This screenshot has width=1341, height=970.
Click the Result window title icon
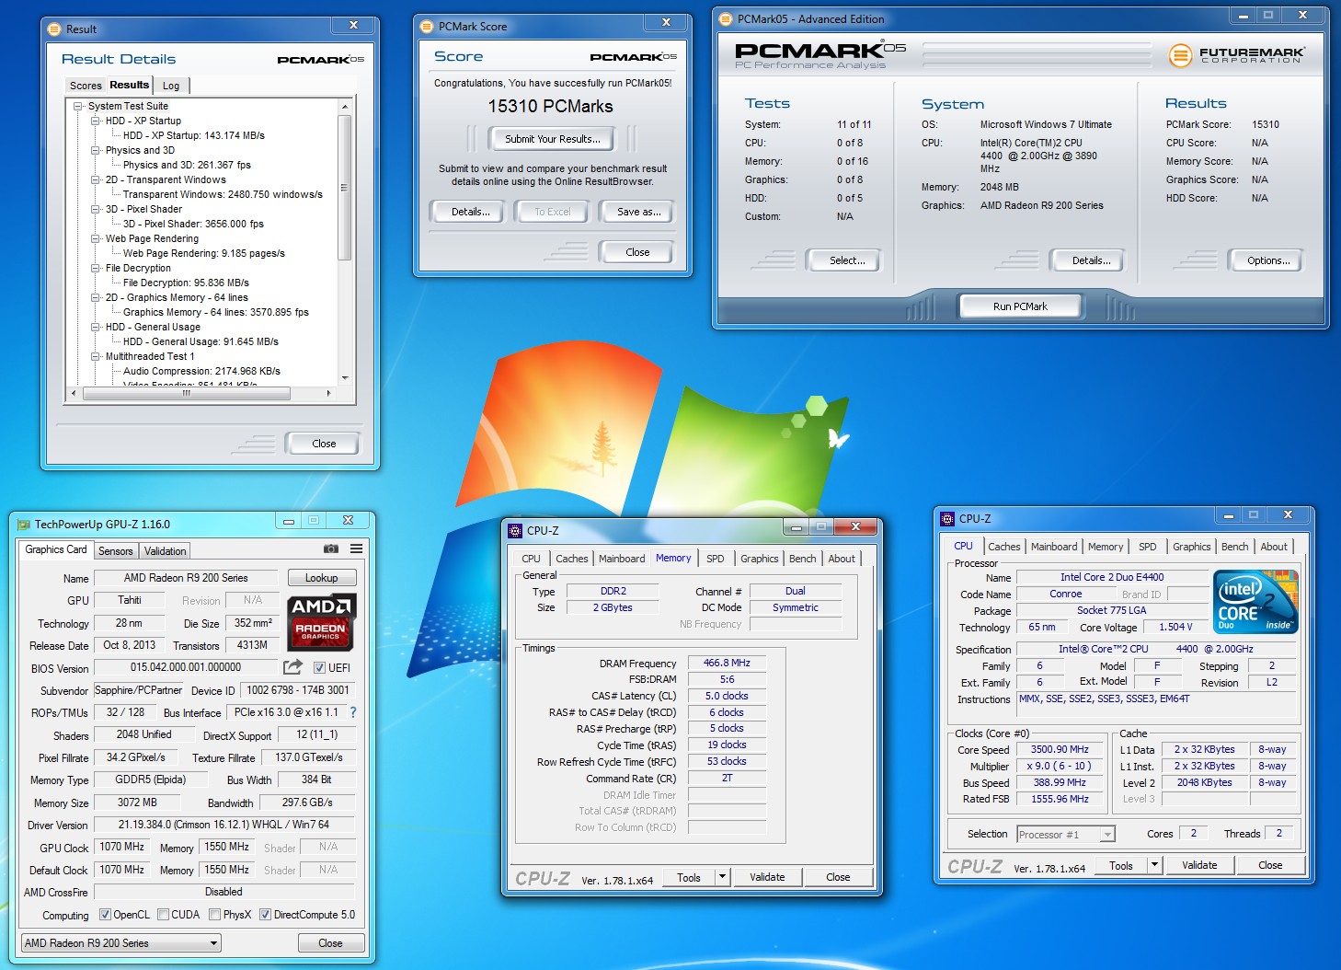click(x=54, y=29)
